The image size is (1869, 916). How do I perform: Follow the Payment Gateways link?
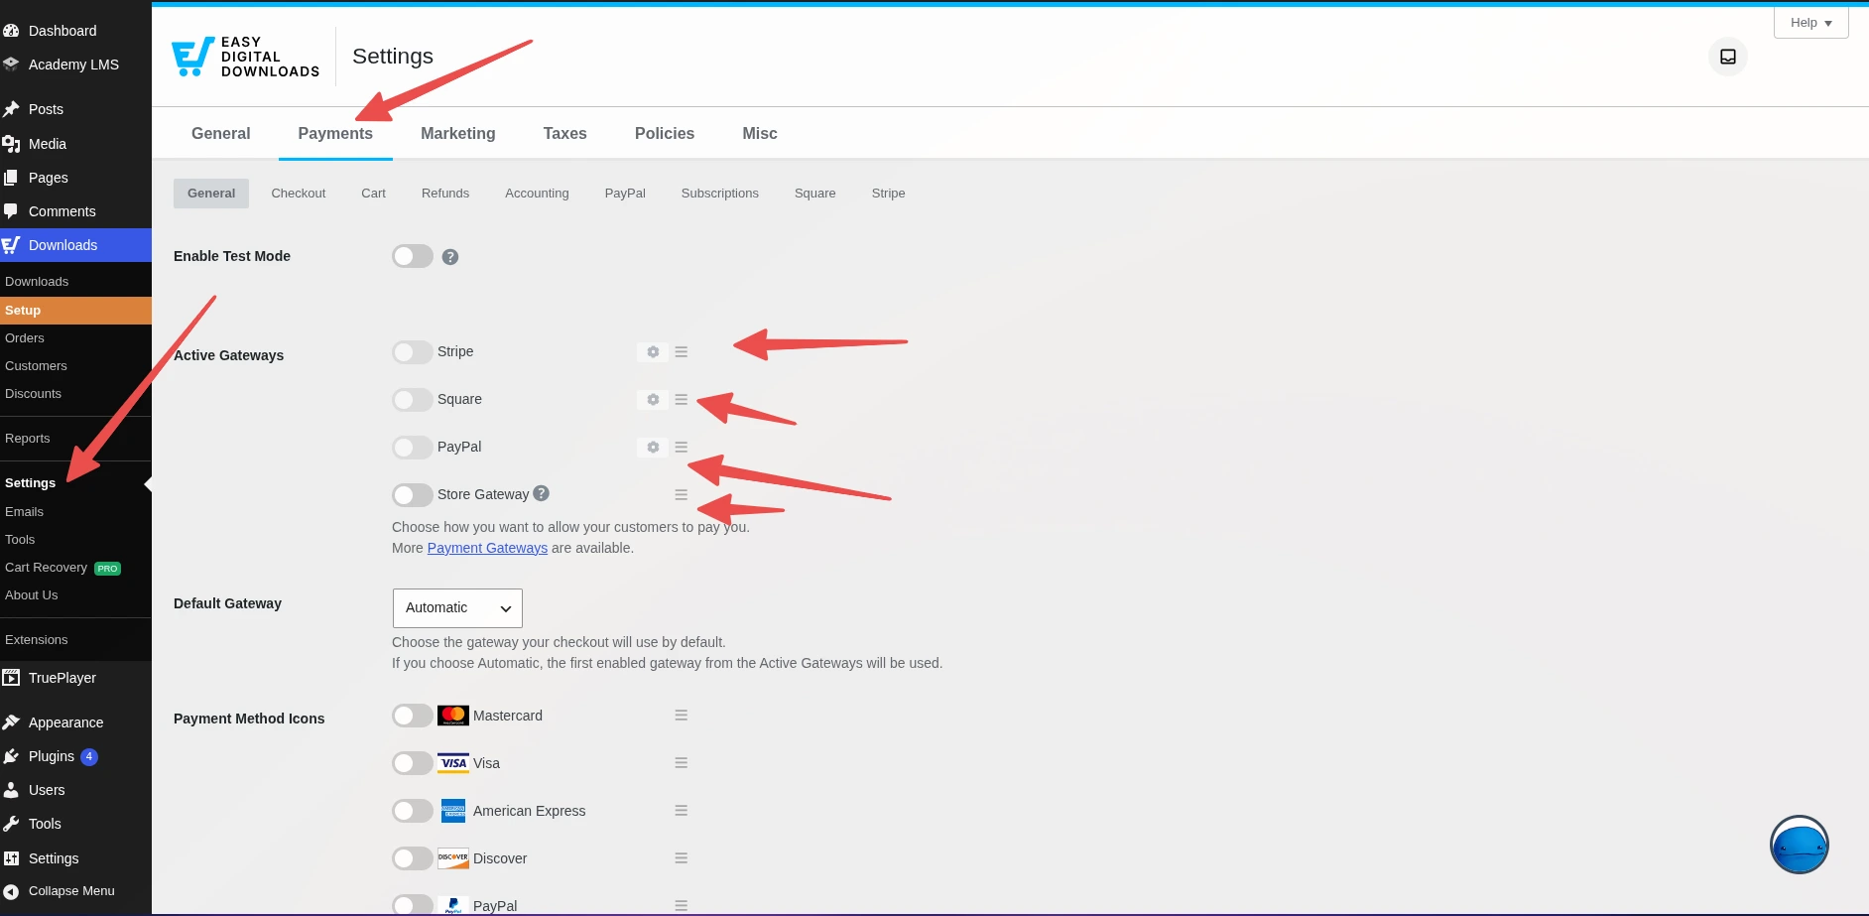(x=487, y=548)
